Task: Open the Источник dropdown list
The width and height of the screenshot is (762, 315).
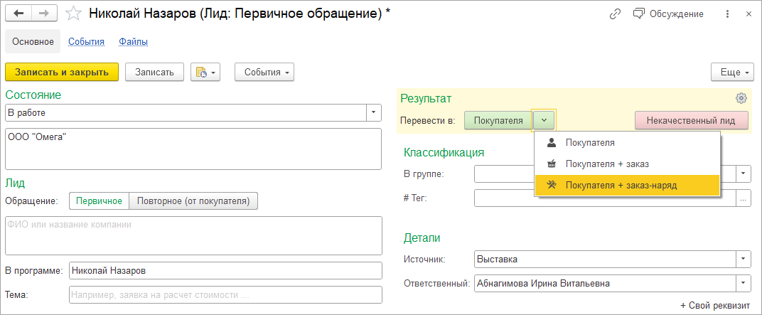Action: [x=742, y=259]
